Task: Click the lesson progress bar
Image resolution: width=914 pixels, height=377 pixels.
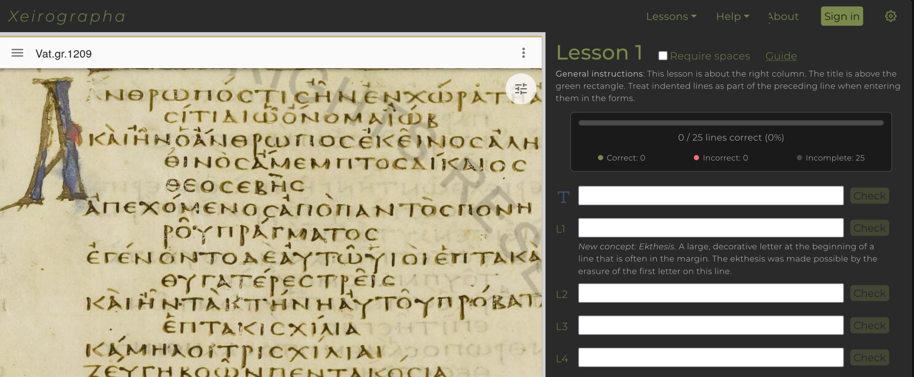Action: [x=731, y=123]
